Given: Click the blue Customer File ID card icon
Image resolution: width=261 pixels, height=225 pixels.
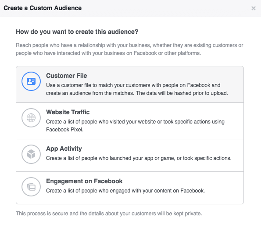Looking at the screenshot, I should [31, 81].
